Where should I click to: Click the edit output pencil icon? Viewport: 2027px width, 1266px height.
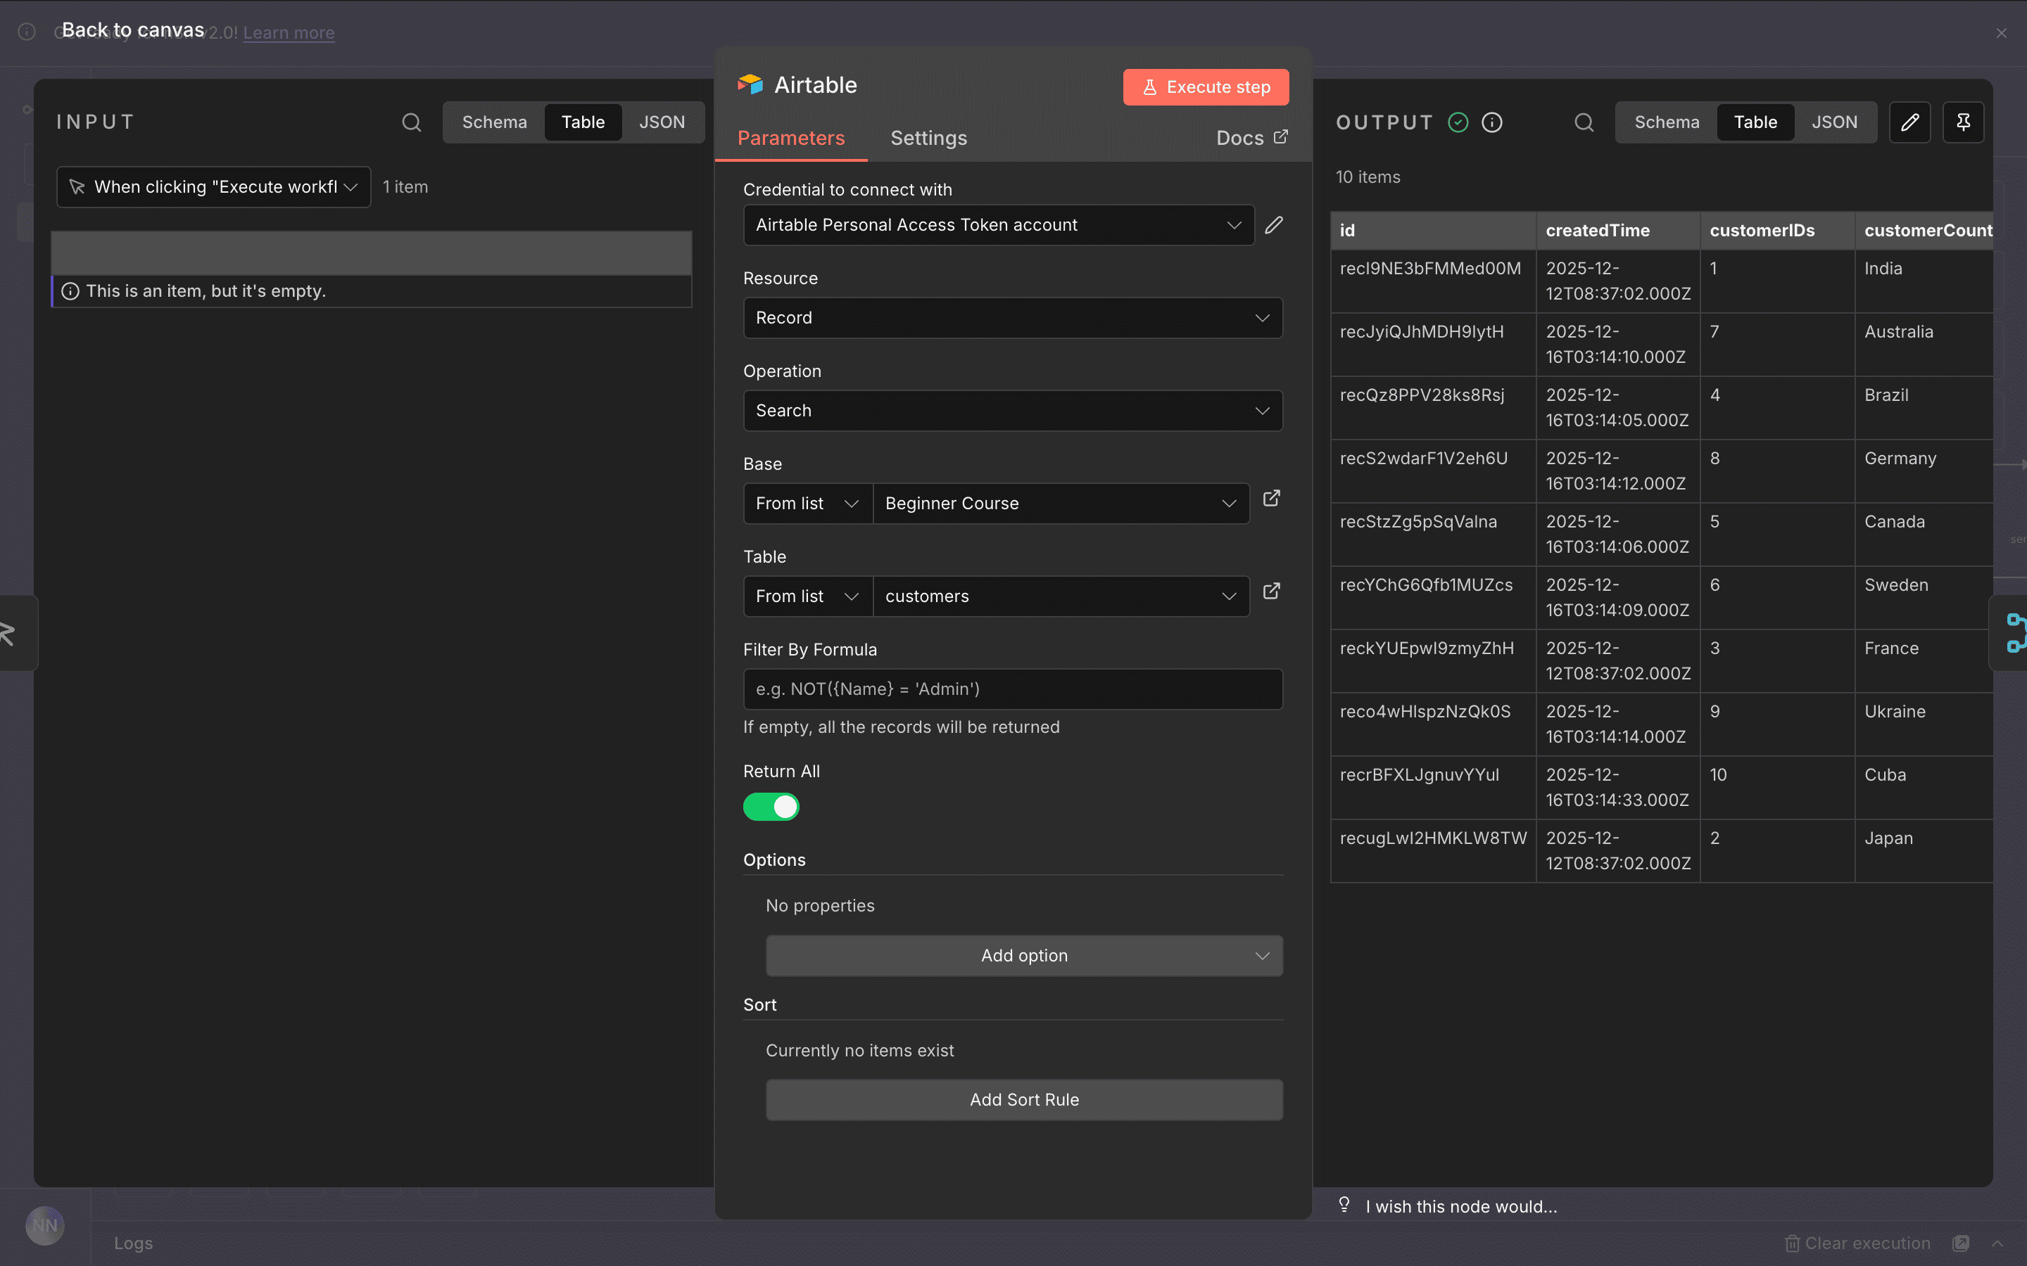(1909, 122)
